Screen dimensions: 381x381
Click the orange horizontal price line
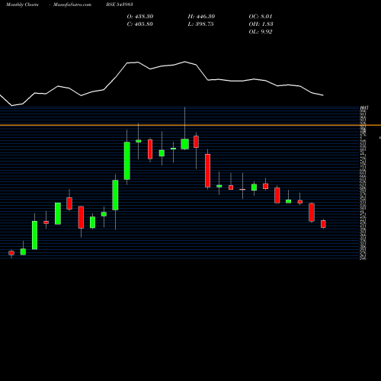(x=190, y=125)
